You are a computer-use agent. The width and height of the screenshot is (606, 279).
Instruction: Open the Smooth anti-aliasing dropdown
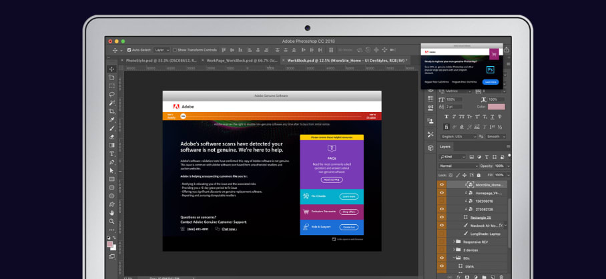click(497, 136)
